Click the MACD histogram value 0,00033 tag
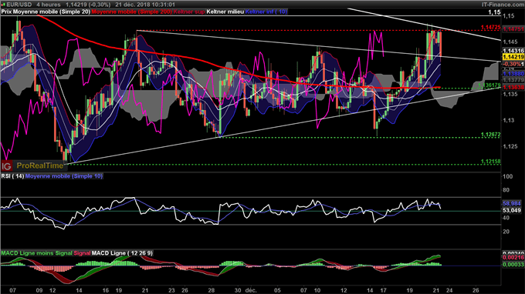The width and height of the screenshot is (525, 294). point(513,264)
